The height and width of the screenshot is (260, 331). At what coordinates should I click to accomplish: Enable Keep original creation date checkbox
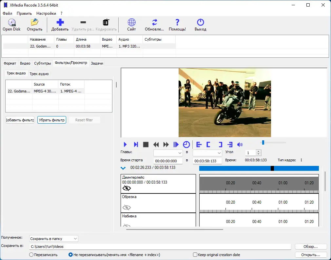coord(195,255)
